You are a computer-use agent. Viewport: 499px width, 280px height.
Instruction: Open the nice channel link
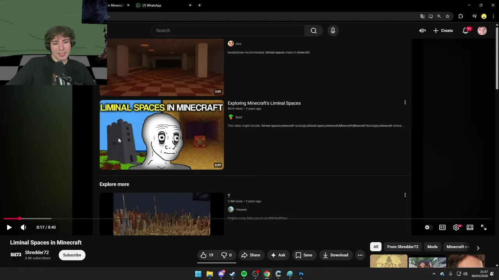[x=238, y=44]
